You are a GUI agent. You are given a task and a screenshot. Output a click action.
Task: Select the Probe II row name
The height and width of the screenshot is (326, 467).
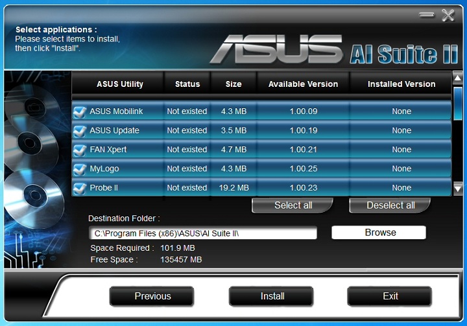[104, 187]
